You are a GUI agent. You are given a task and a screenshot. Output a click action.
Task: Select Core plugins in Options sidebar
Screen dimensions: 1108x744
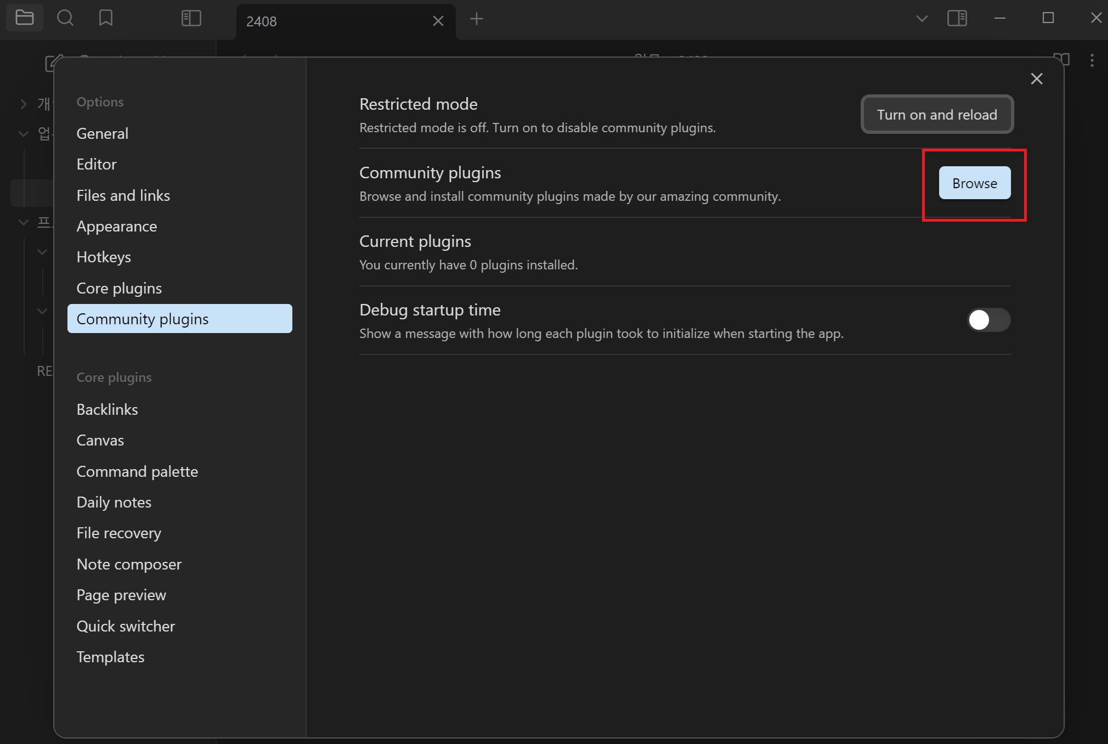coord(119,288)
